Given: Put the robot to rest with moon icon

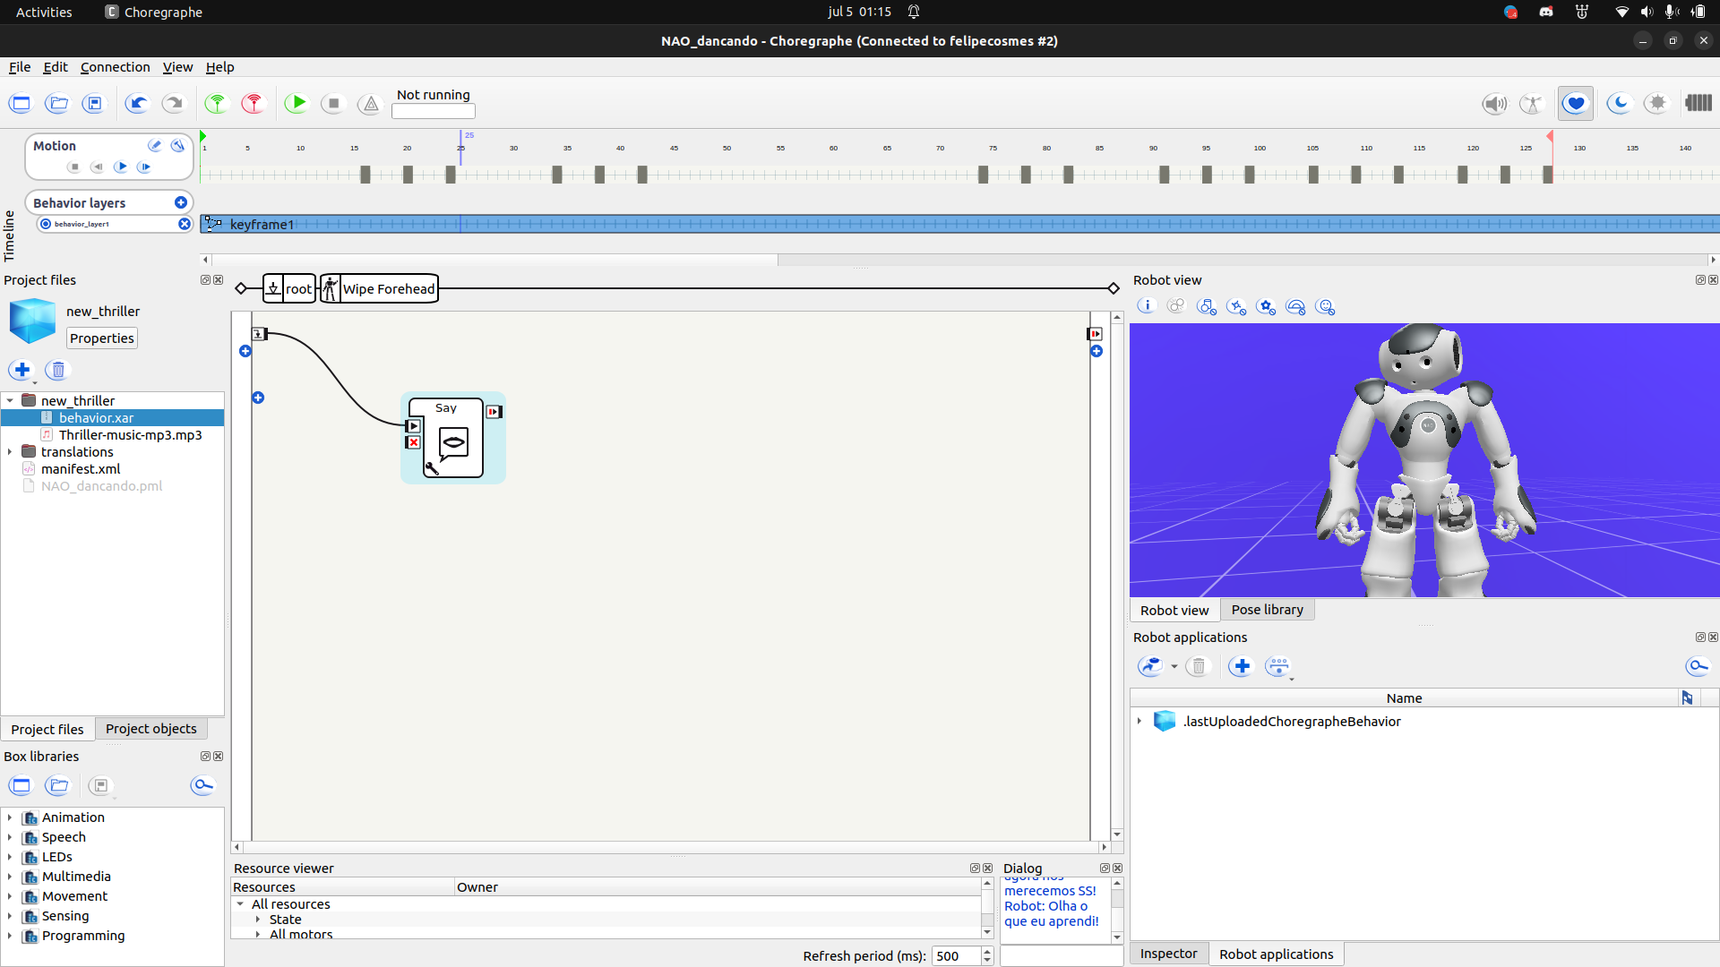Looking at the screenshot, I should tap(1620, 103).
